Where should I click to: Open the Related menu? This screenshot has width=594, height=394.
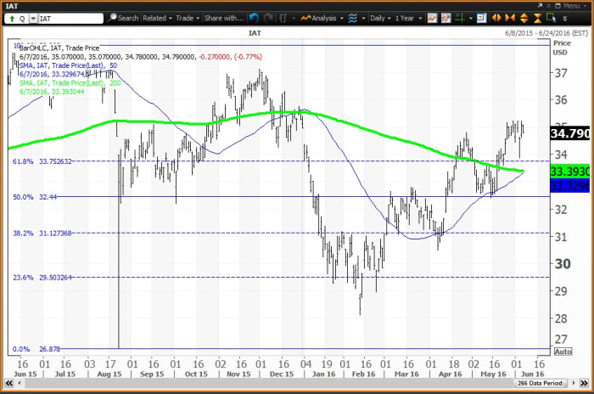tap(157, 17)
